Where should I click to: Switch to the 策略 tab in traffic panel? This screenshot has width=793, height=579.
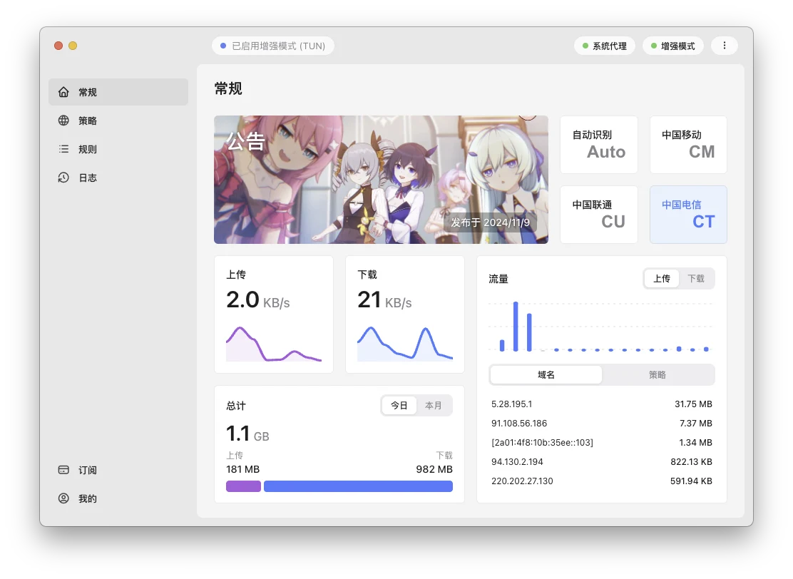pos(658,374)
